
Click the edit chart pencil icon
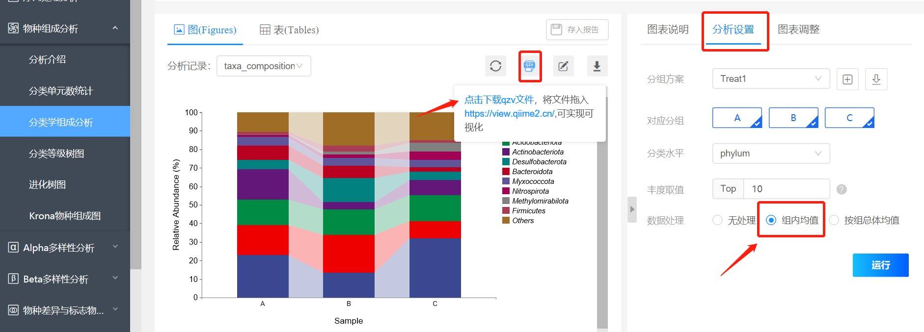pos(563,66)
